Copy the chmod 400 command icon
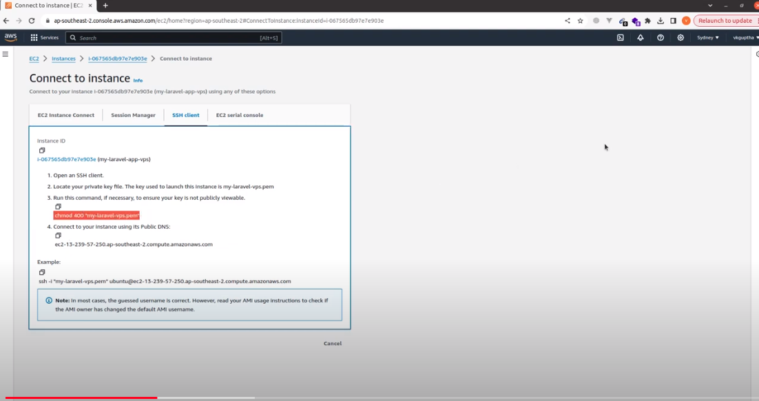Image resolution: width=759 pixels, height=401 pixels. 58,206
